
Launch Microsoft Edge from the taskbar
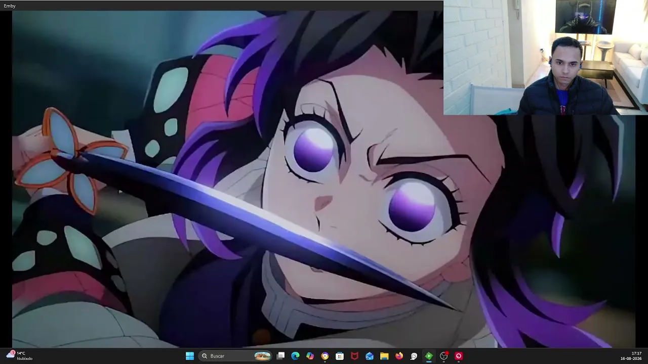[x=296, y=356]
